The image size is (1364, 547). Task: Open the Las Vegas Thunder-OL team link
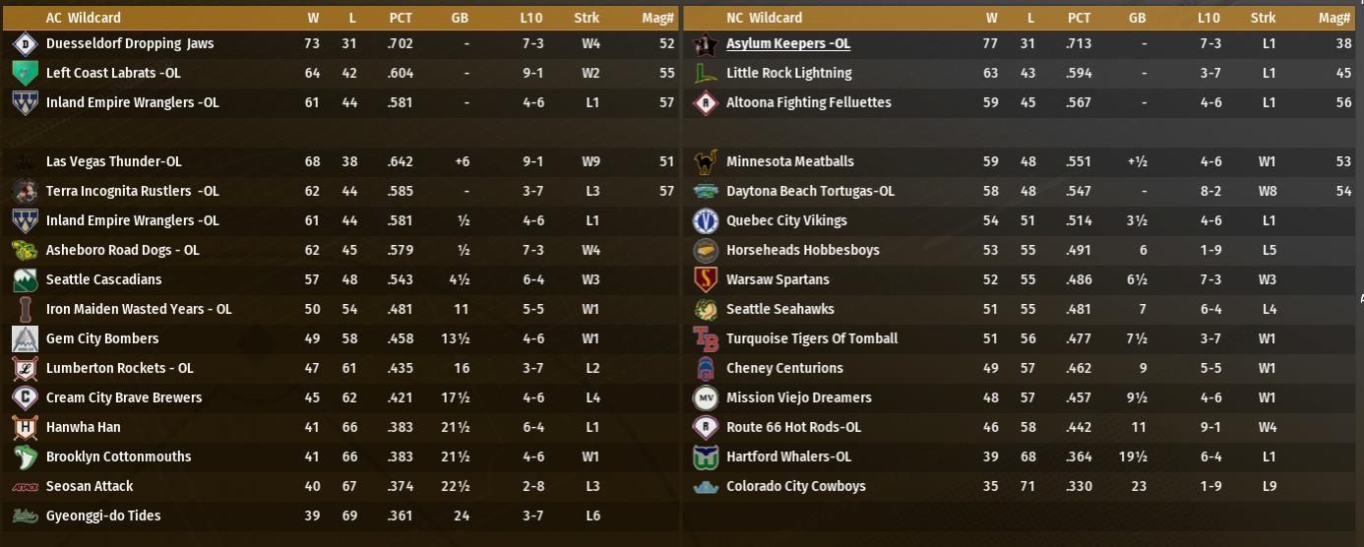click(113, 161)
